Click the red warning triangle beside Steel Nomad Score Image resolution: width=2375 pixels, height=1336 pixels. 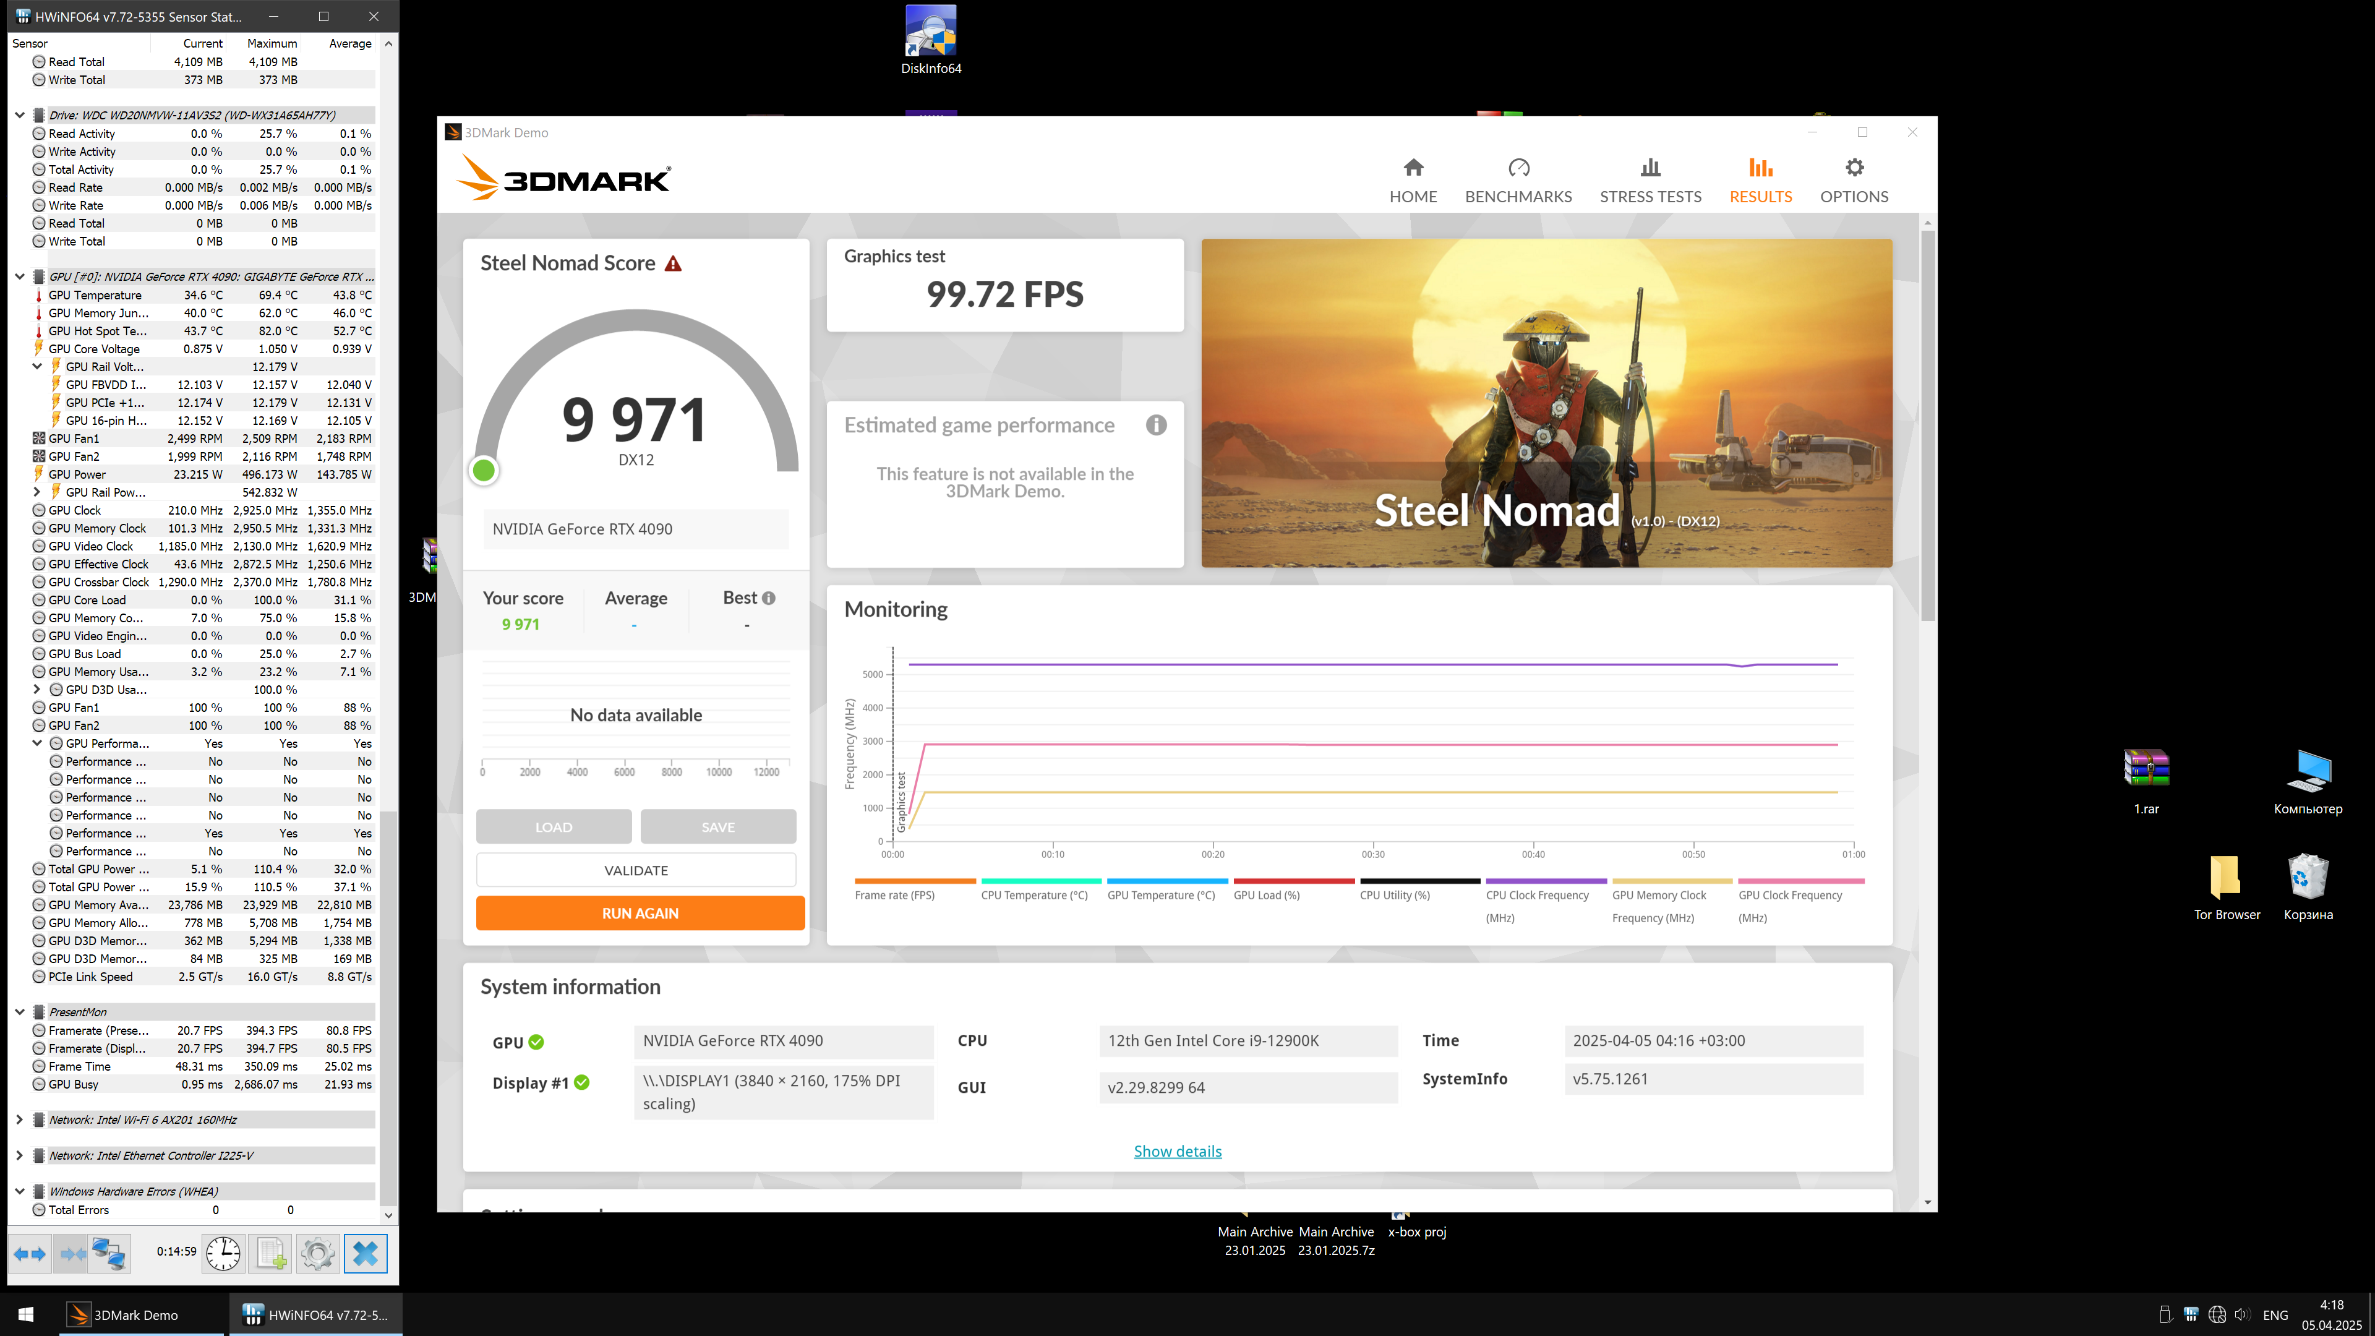(673, 263)
